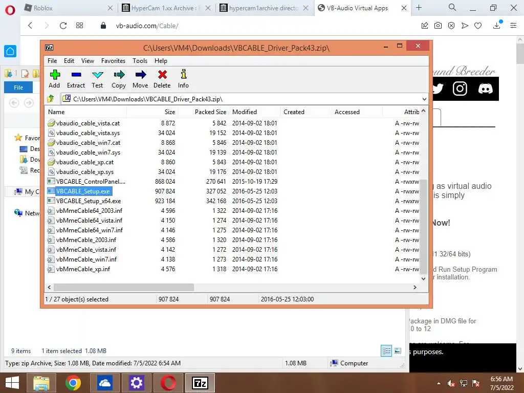The width and height of the screenshot is (524, 393).
Task: Open the File menu in 7-Zip
Action: (x=52, y=61)
